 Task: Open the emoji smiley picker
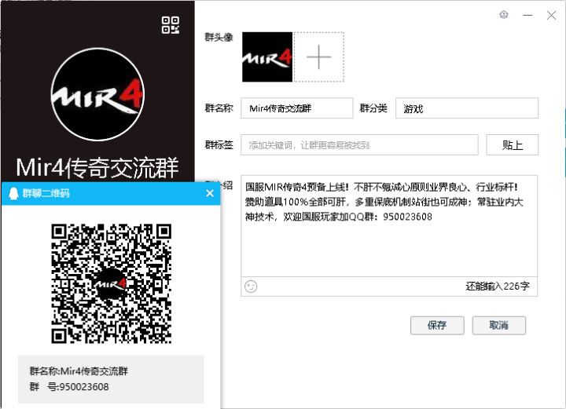(x=251, y=287)
